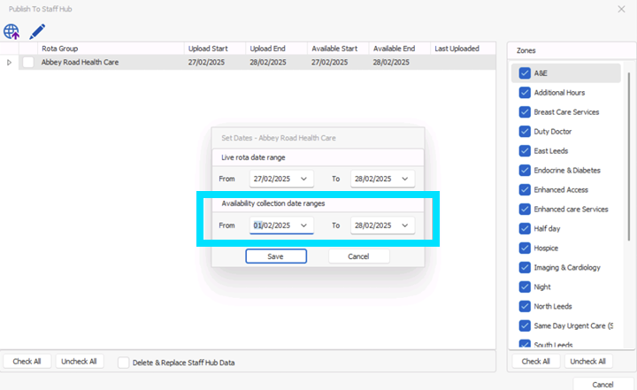Image resolution: width=637 pixels, height=390 pixels.
Task: Uncheck the Hospice zone checkbox
Action: 525,249
